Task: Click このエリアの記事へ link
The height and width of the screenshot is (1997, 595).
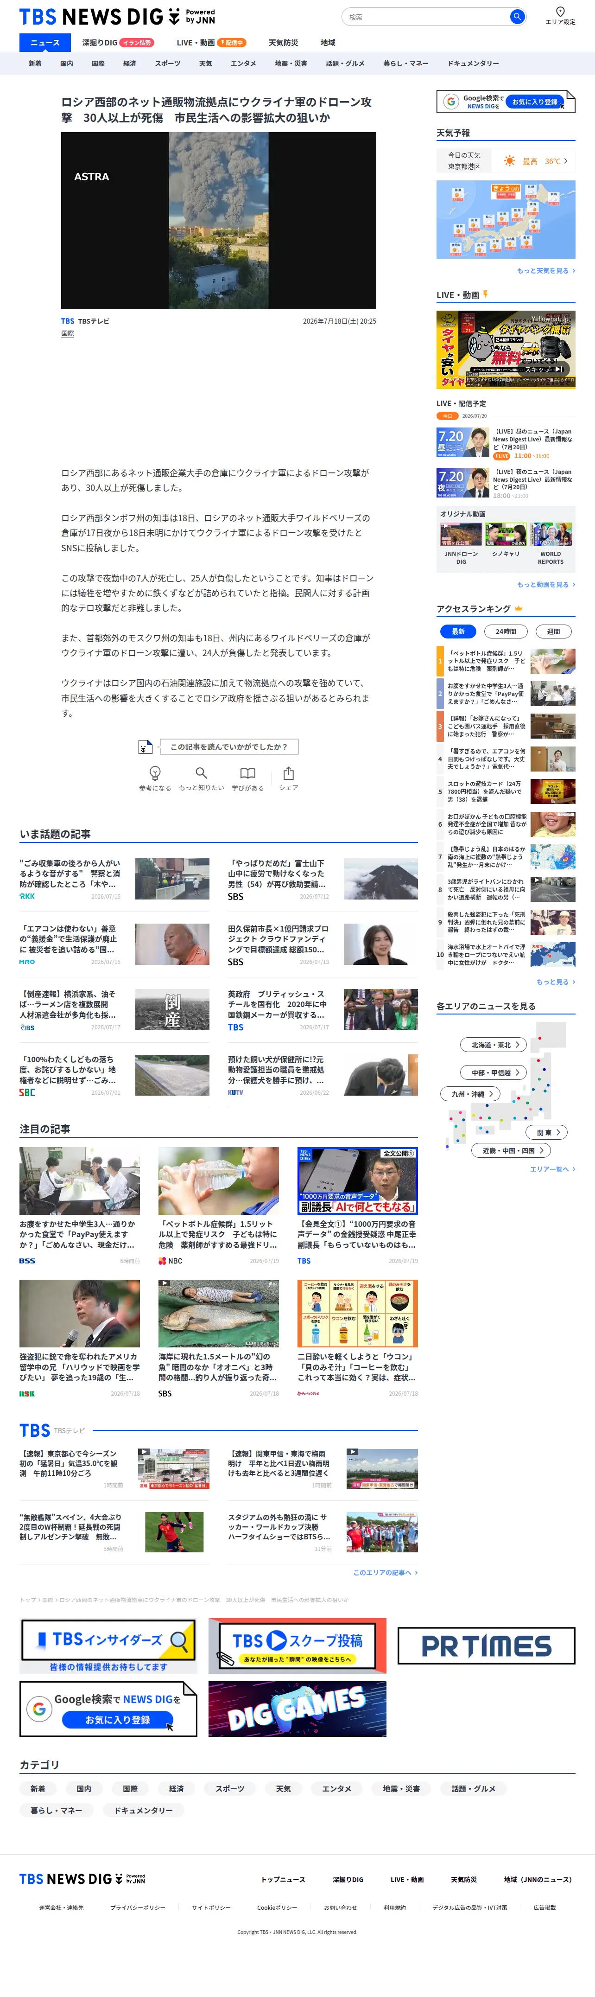Action: point(385,1573)
